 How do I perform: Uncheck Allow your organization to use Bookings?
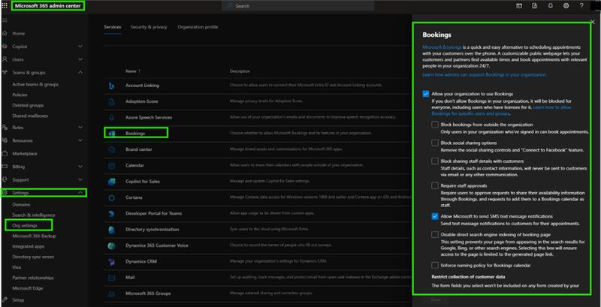coord(425,94)
